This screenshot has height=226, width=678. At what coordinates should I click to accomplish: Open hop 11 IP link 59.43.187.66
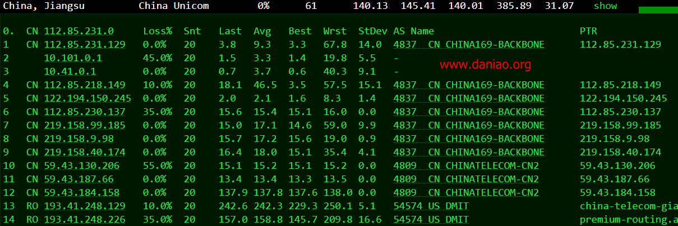pyautogui.click(x=79, y=179)
